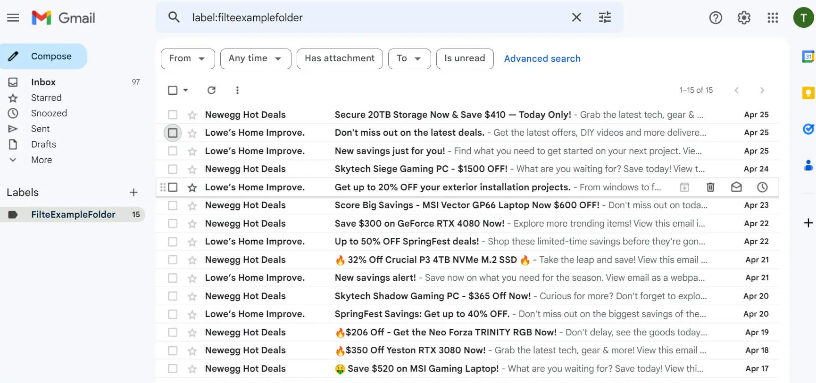Image resolution: width=816 pixels, height=383 pixels.
Task: Open Gmail settings gear
Action: click(744, 18)
